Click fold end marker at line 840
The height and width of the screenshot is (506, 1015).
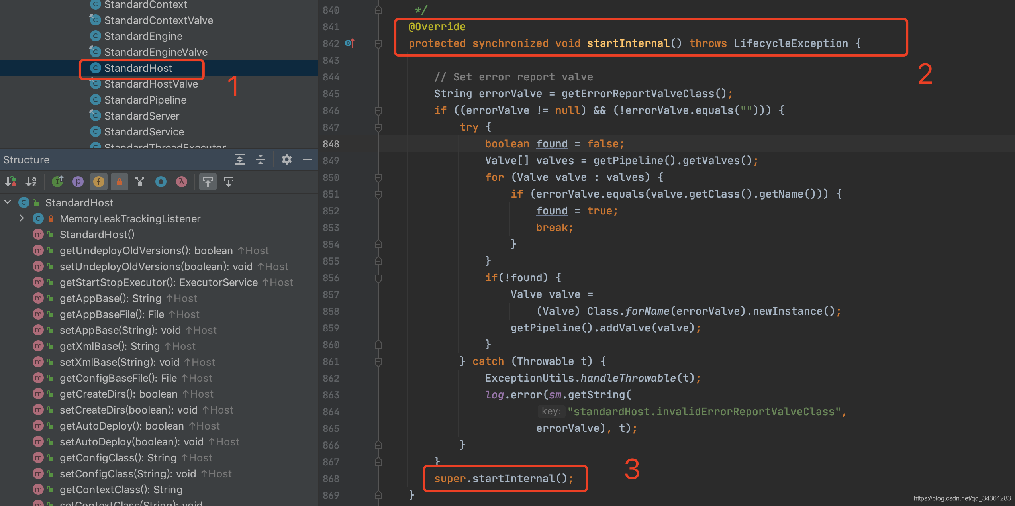pyautogui.click(x=378, y=10)
